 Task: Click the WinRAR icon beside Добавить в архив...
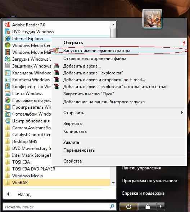click(x=56, y=66)
